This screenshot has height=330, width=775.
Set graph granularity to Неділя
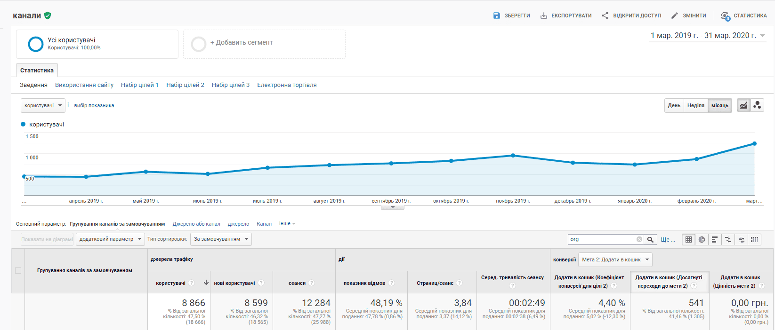[x=696, y=105]
